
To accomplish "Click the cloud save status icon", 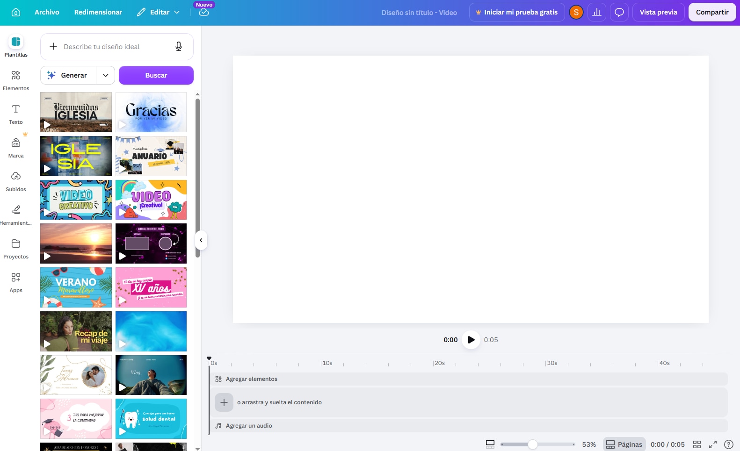I will (x=204, y=13).
